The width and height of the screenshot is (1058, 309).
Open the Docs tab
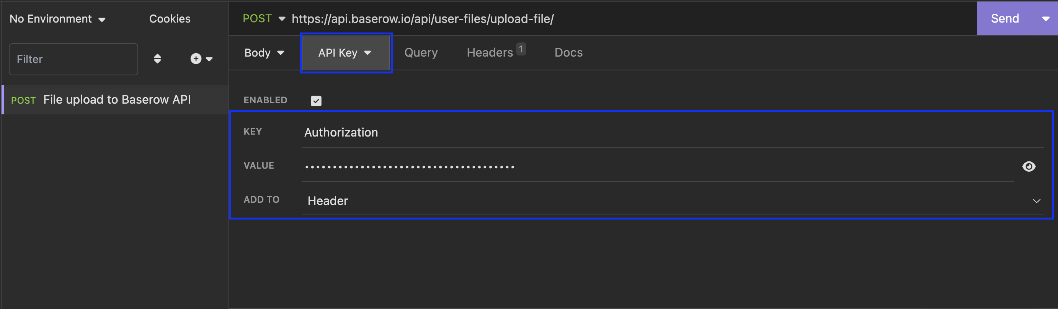tap(568, 52)
